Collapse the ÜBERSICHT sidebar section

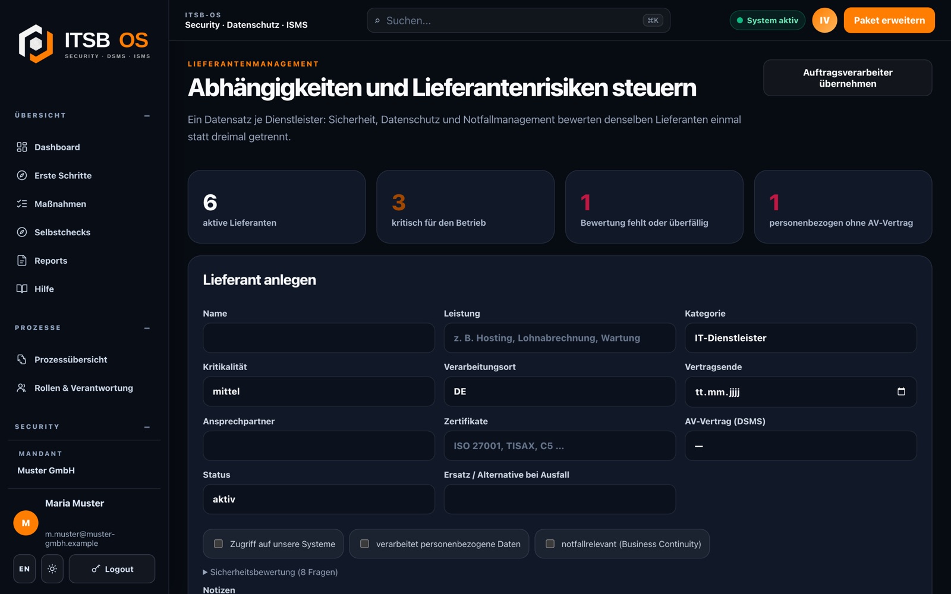coord(147,116)
